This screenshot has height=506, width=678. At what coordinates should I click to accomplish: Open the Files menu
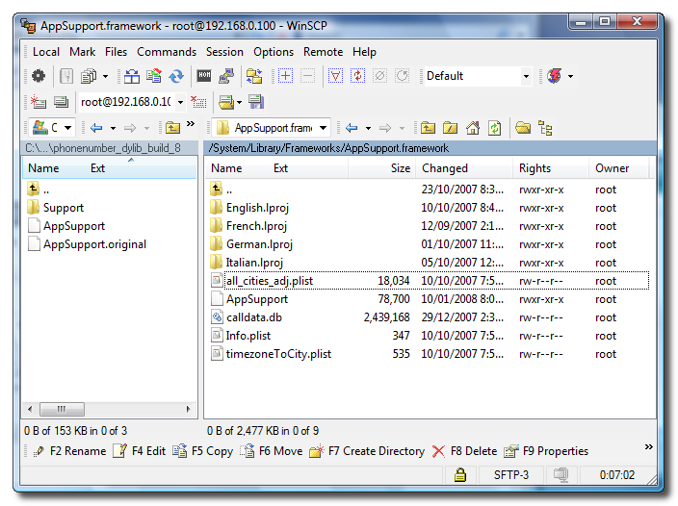[116, 52]
